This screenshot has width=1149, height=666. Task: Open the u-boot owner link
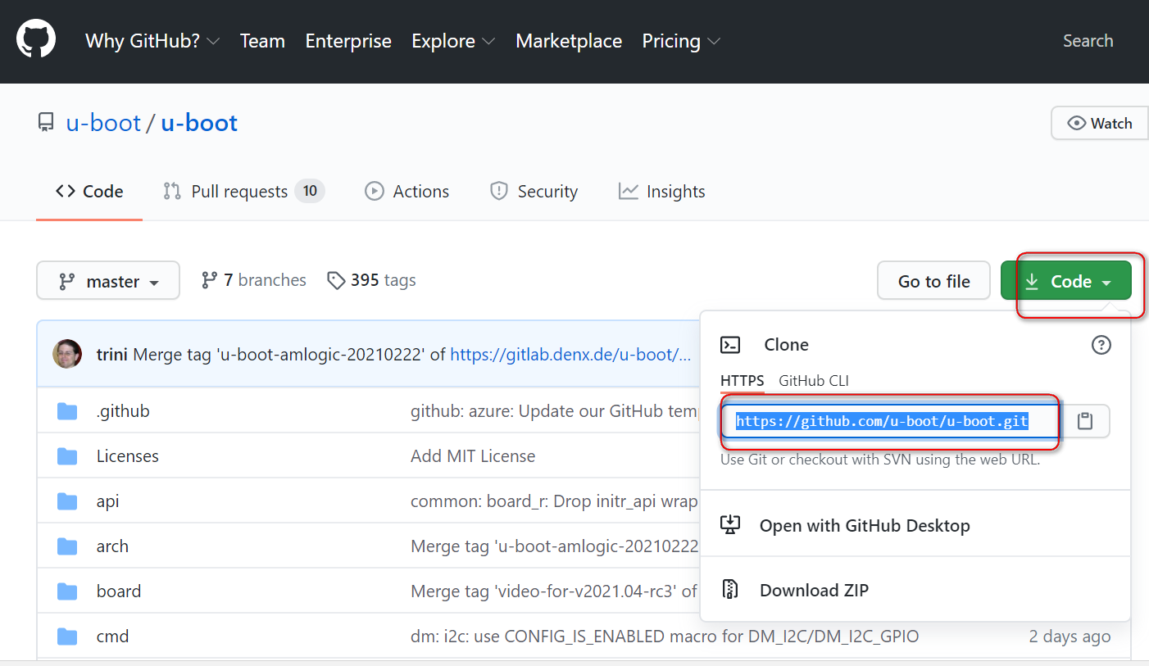(x=104, y=123)
